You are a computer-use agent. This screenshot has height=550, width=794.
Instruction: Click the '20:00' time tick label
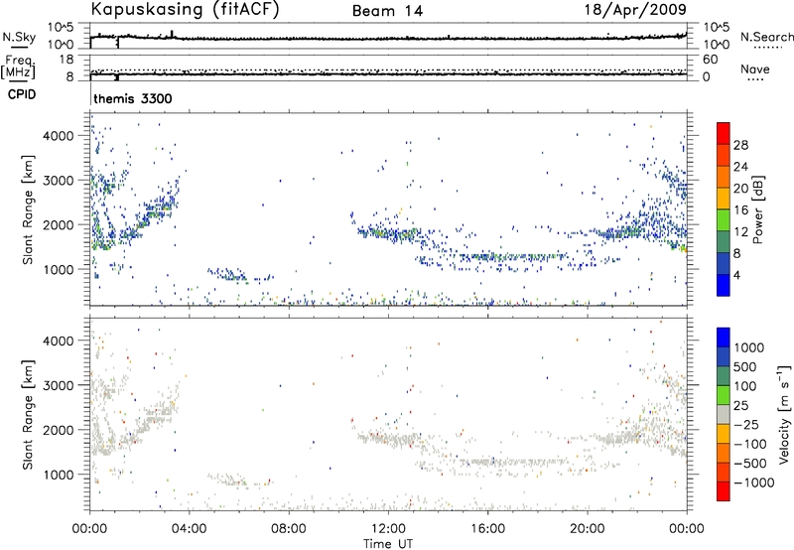[x=587, y=529]
